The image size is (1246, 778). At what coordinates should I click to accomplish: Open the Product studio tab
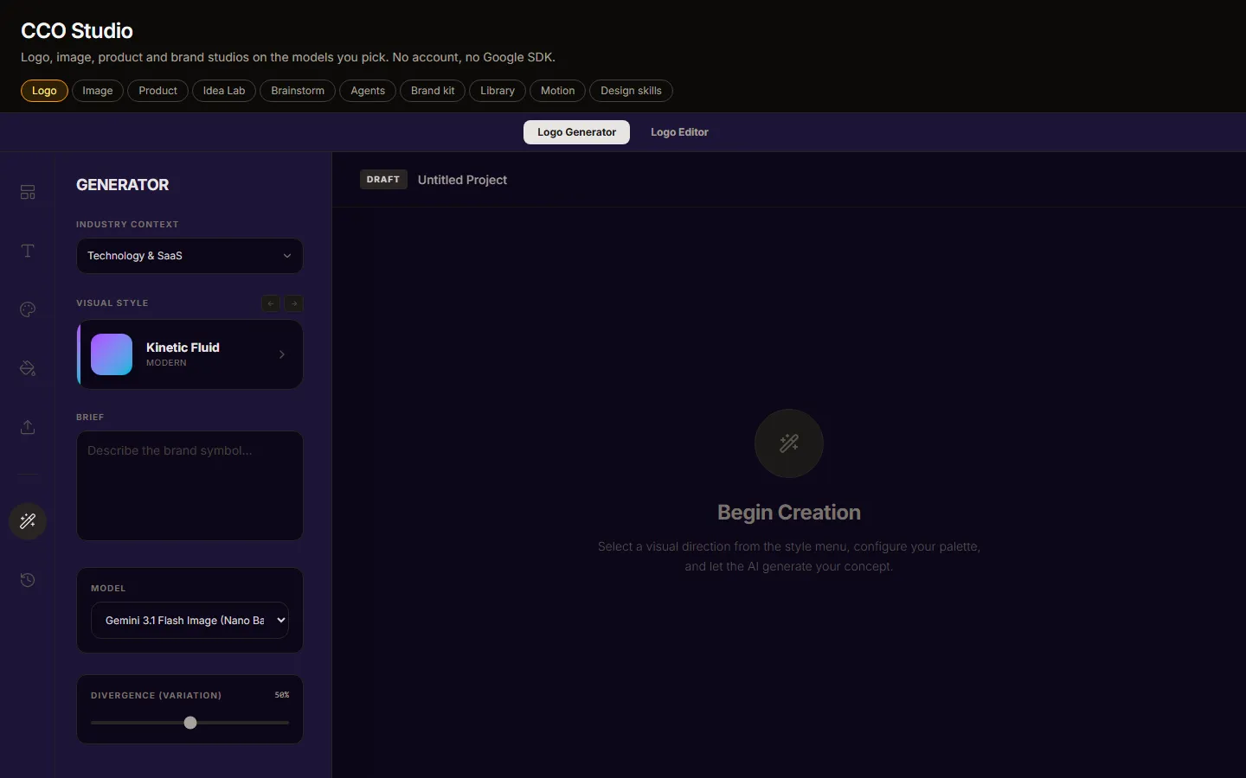[157, 91]
